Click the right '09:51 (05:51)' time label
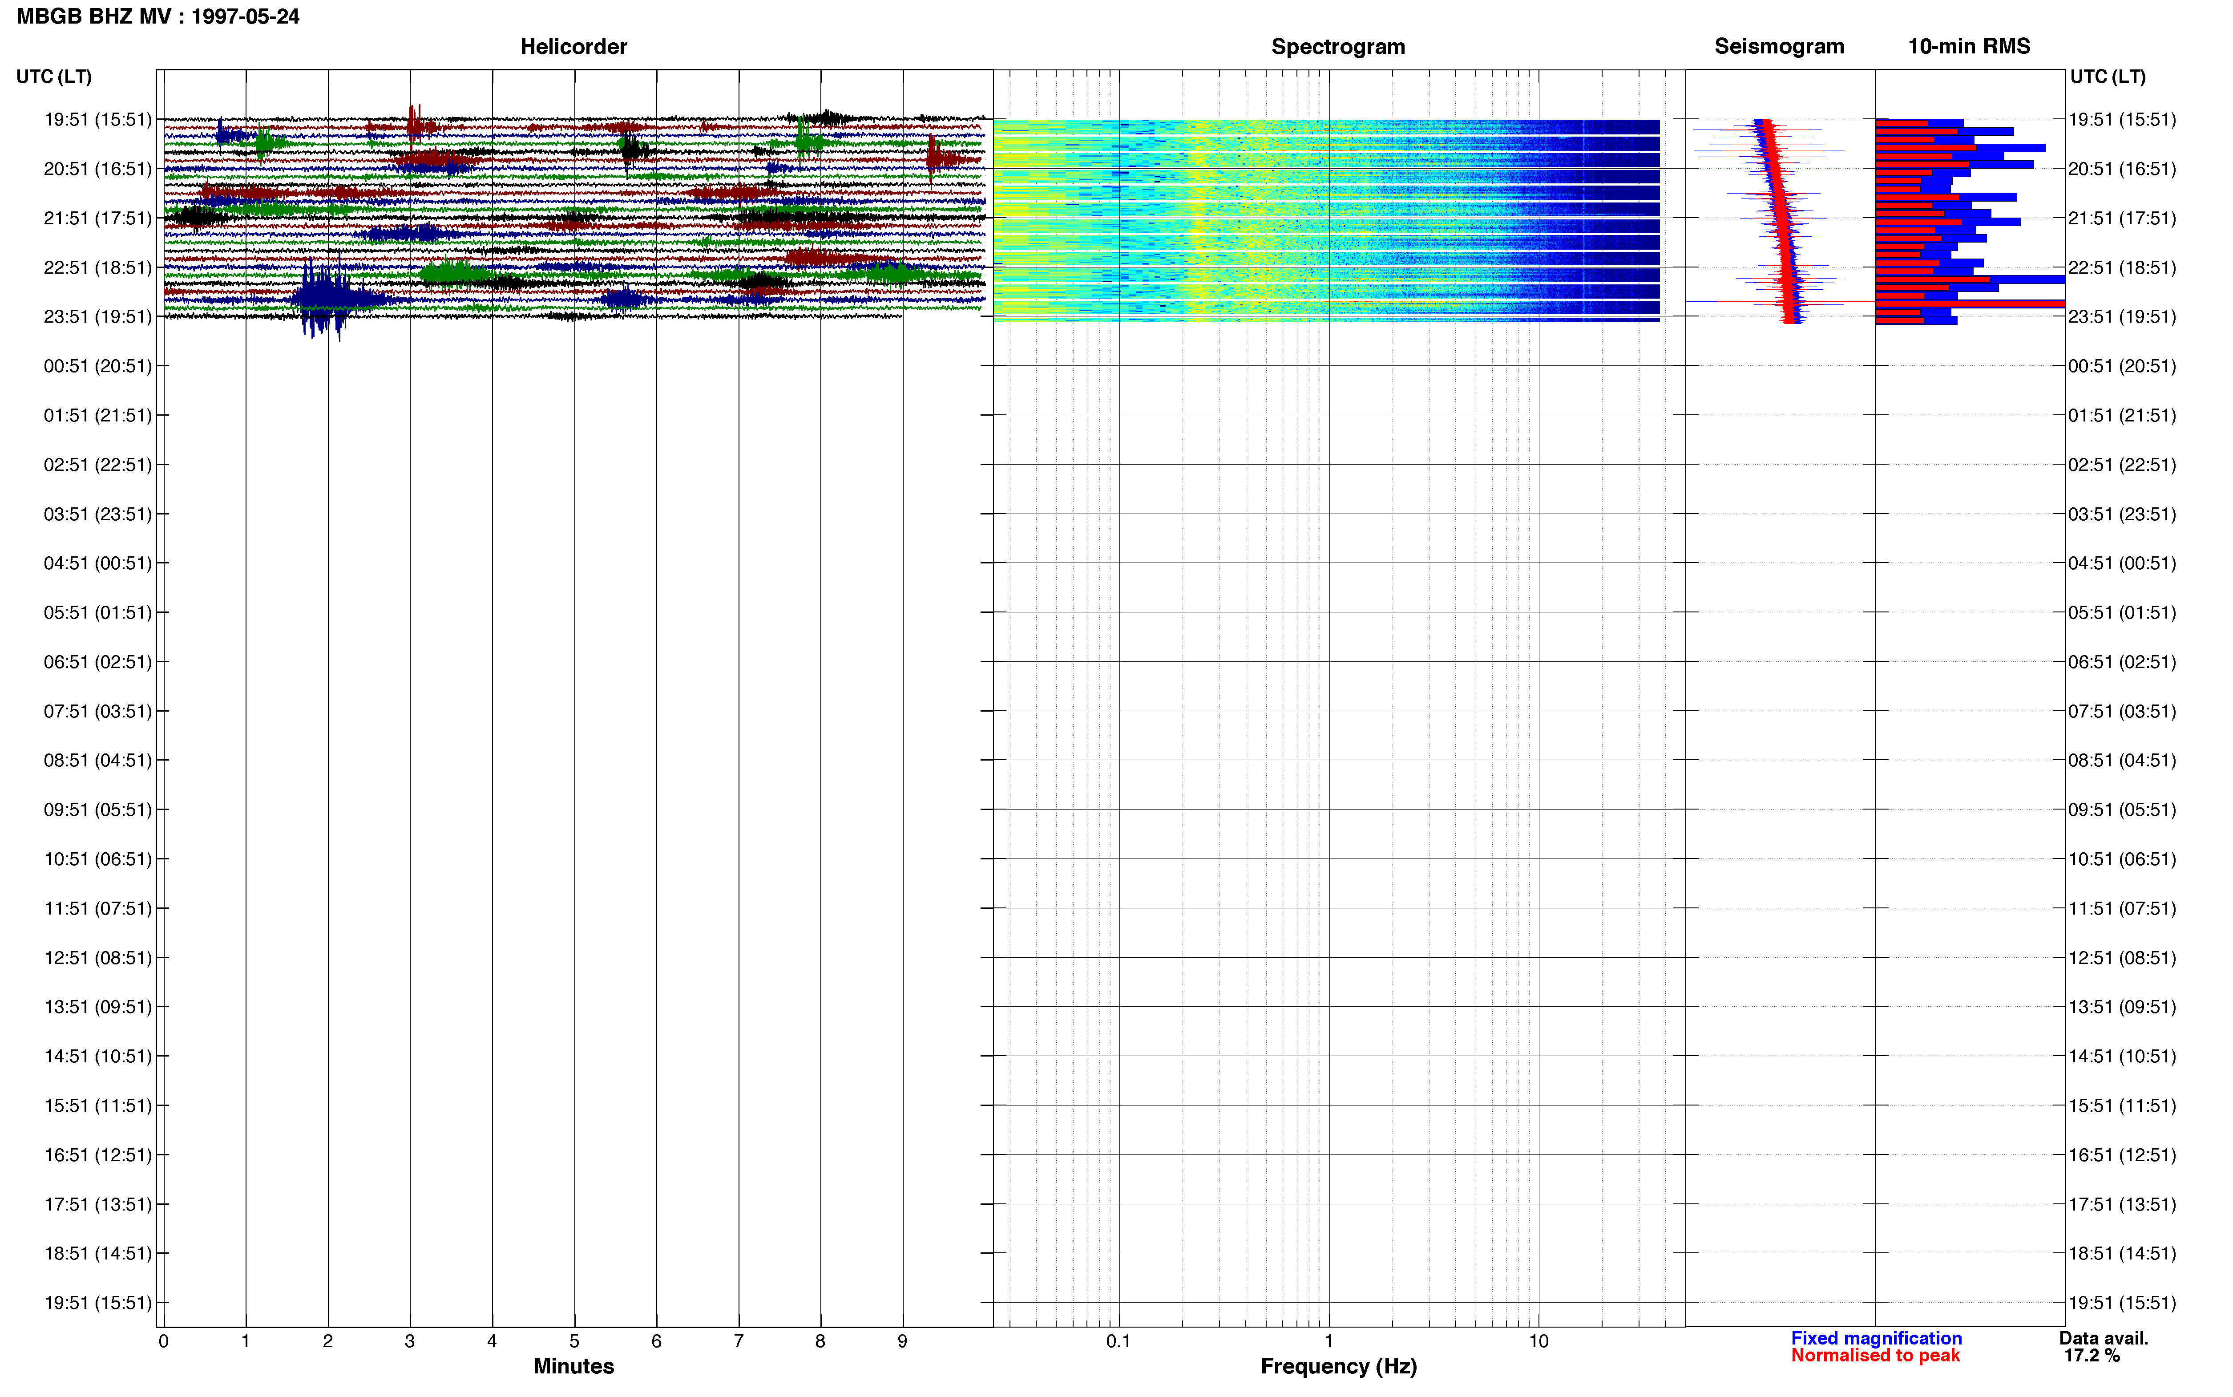The width and height of the screenshot is (2233, 1397). 2122,810
